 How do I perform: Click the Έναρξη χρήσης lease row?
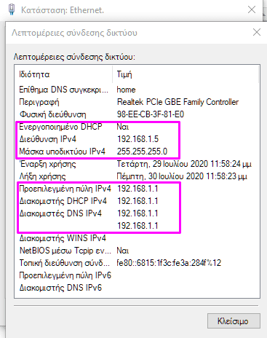pyautogui.click(x=137, y=164)
